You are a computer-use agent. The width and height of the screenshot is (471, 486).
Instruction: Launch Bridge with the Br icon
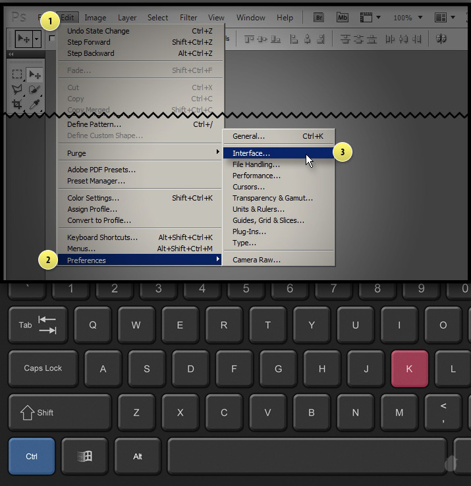pos(319,18)
